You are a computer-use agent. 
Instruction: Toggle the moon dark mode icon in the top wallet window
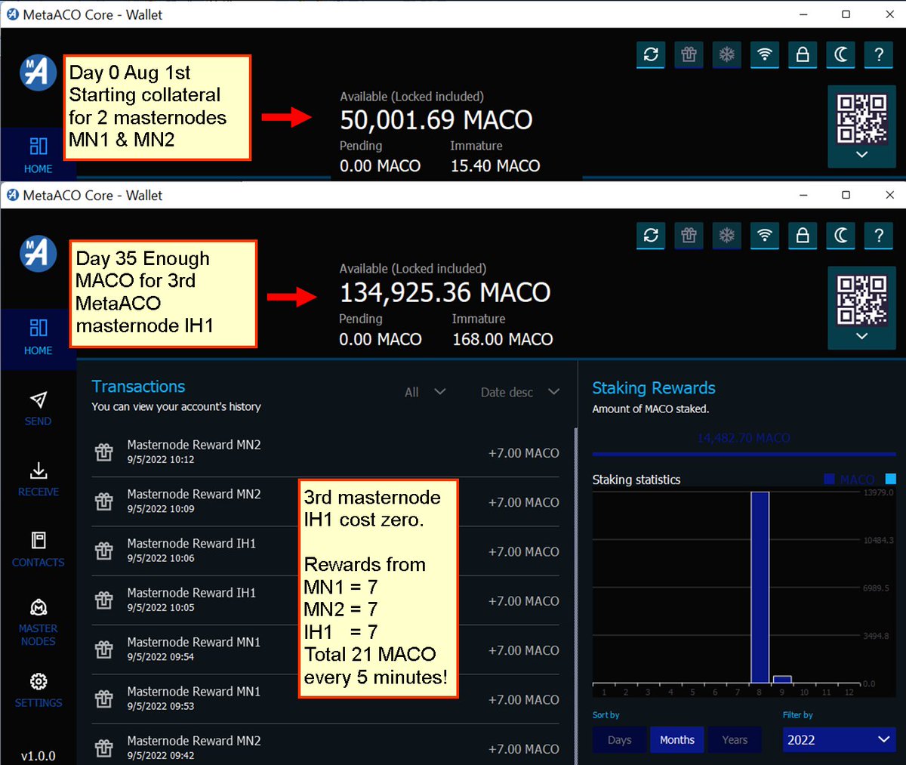click(x=841, y=54)
